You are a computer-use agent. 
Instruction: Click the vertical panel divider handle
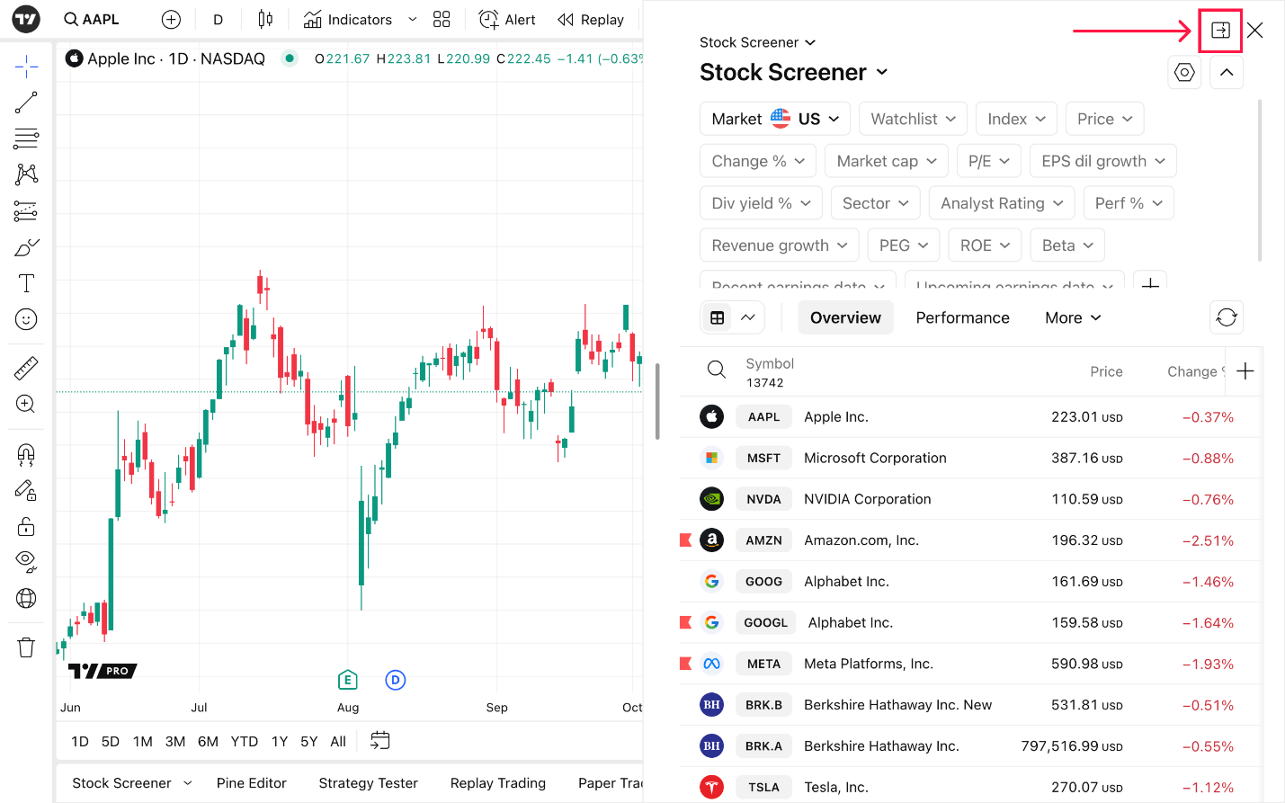pos(657,401)
